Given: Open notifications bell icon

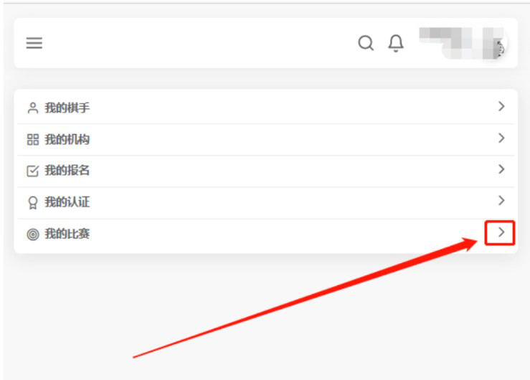Looking at the screenshot, I should 396,43.
